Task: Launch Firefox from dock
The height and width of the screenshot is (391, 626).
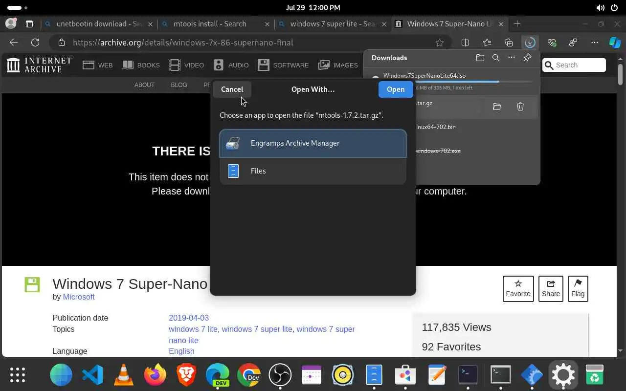Action: coord(155,375)
